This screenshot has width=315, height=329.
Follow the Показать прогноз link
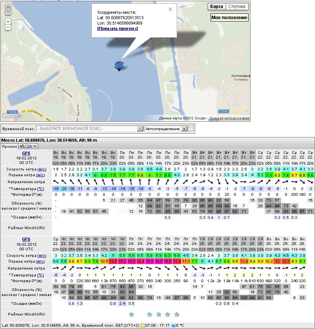point(117,28)
